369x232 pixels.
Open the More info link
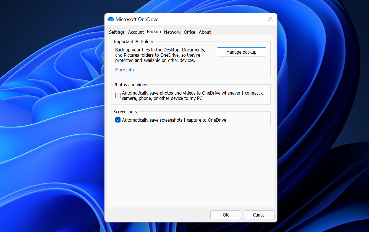coord(124,70)
